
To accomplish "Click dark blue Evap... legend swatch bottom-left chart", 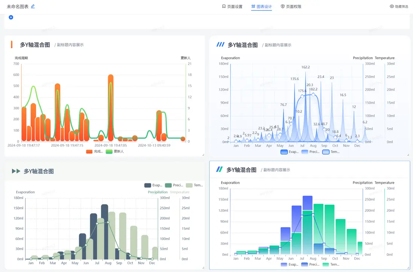I will point(147,185).
